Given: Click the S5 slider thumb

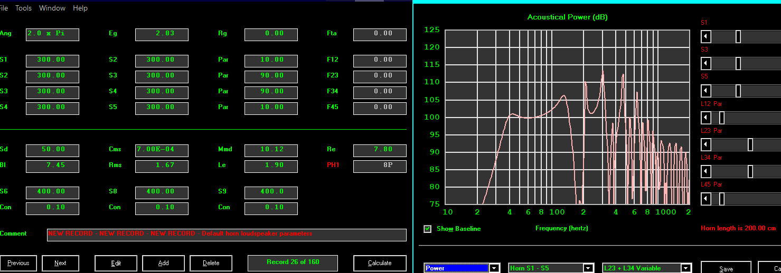Looking at the screenshot, I should (x=738, y=91).
